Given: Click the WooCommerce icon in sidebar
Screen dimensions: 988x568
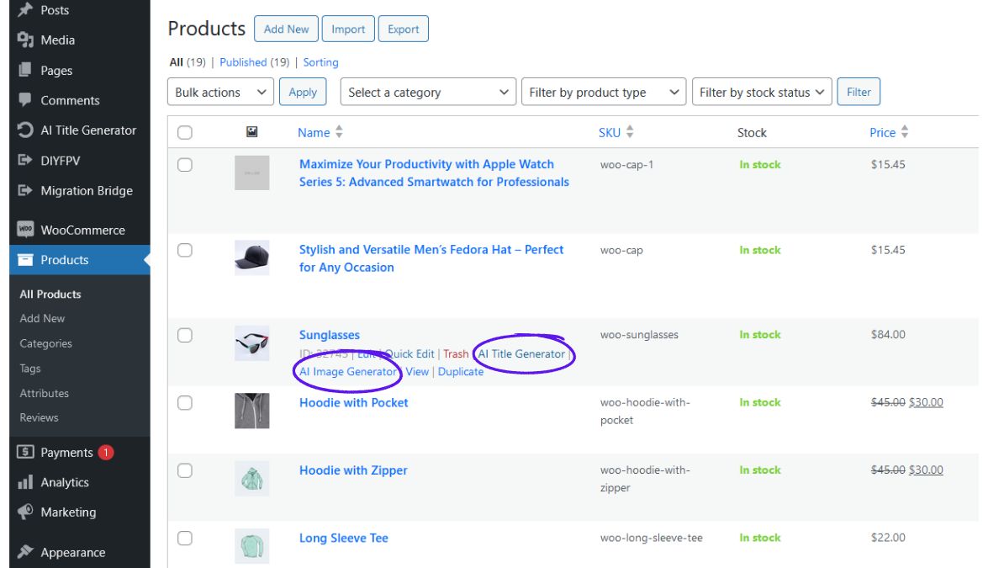Looking at the screenshot, I should click(x=25, y=230).
